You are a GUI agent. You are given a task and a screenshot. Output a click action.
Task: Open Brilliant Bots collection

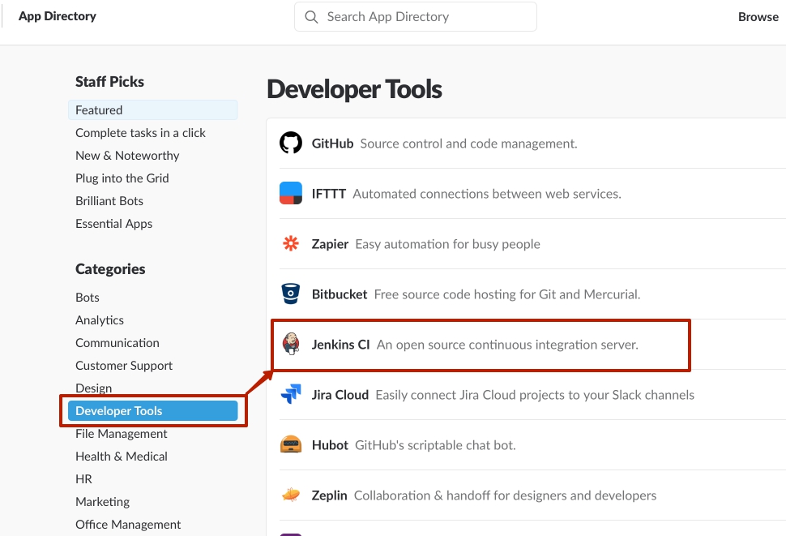click(109, 200)
